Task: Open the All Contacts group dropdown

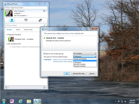Action: coord(85,53)
